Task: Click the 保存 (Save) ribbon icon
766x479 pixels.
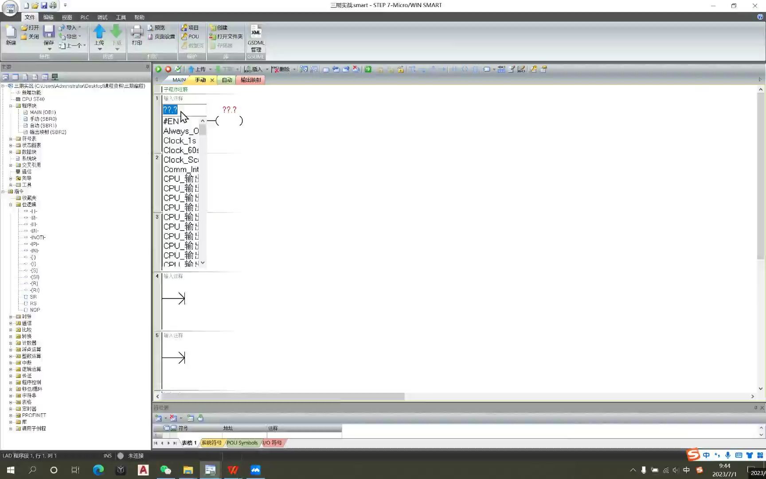Action: 49,35
